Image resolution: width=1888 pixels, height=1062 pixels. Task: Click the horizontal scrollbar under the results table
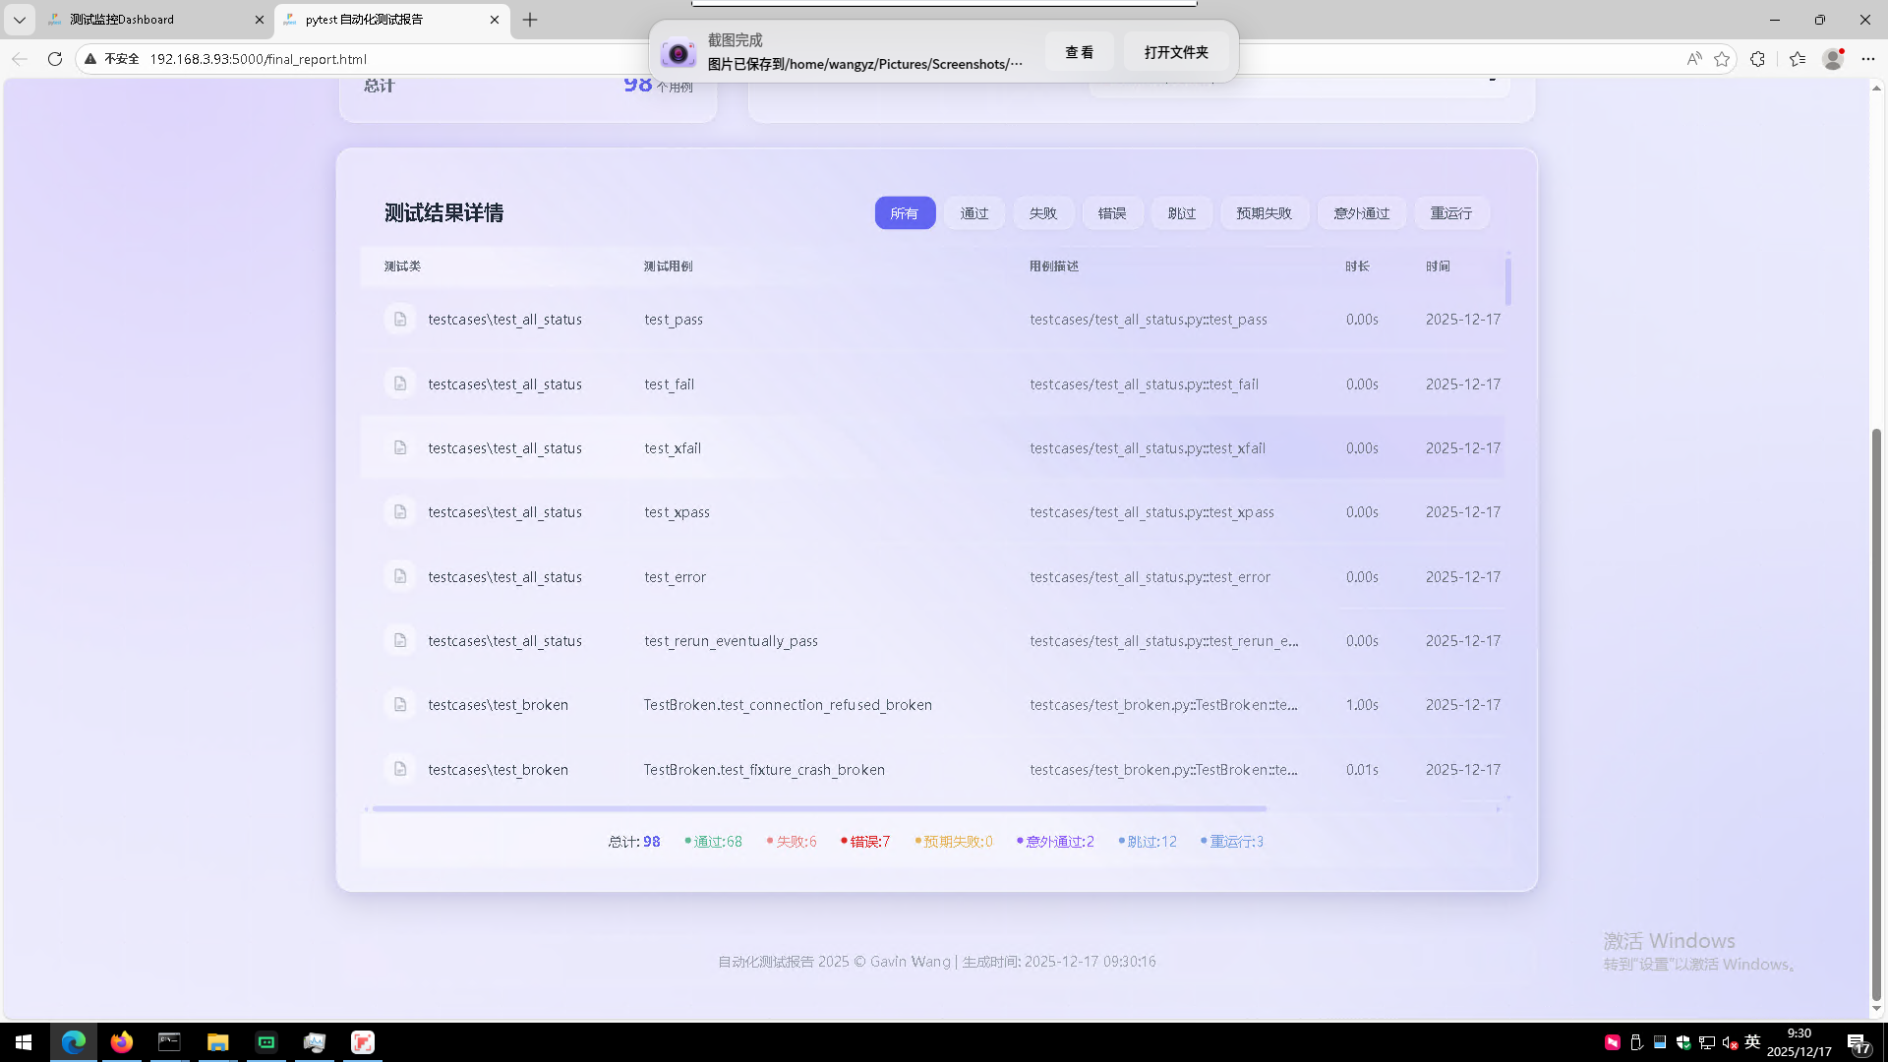(x=819, y=809)
